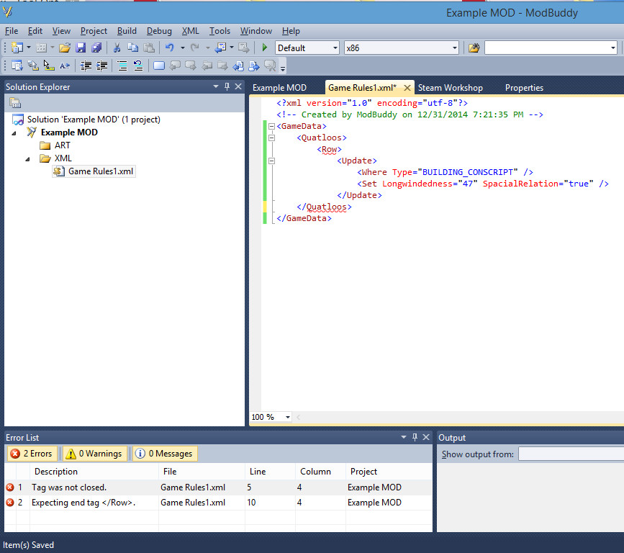Open the Tools menu
This screenshot has height=553, width=624.
[x=220, y=31]
